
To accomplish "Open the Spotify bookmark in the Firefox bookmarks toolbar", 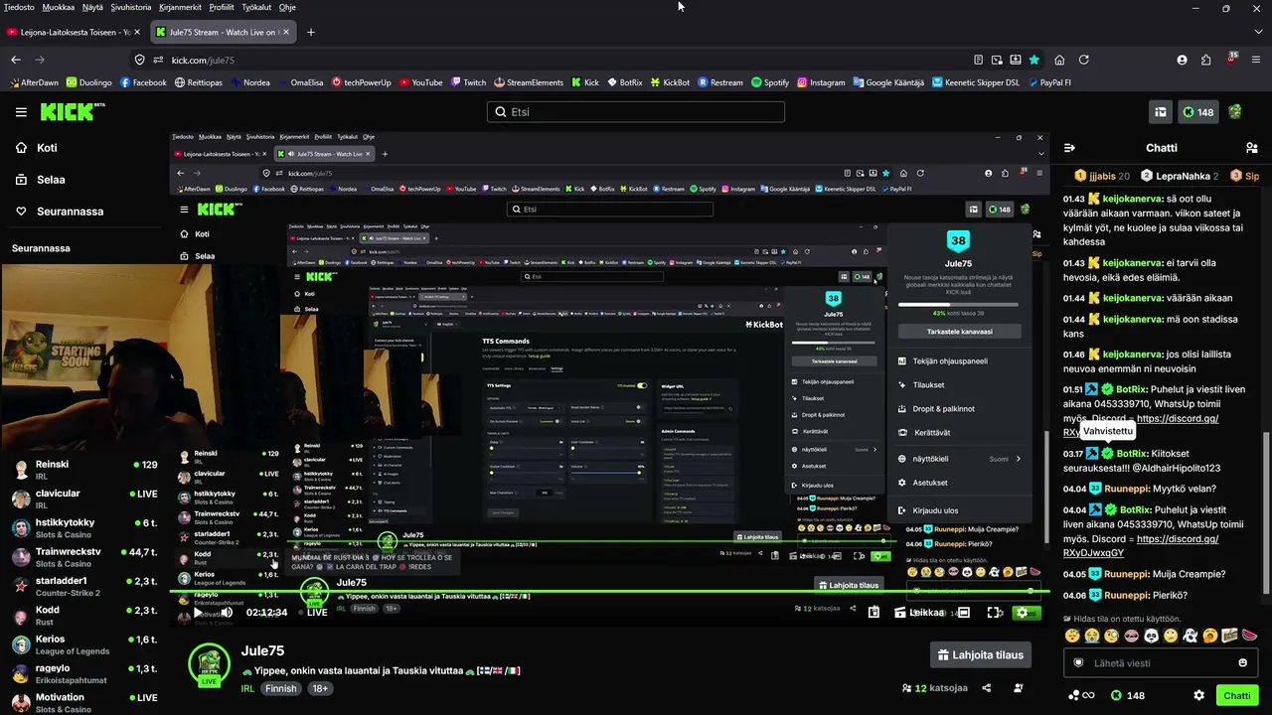I will click(x=770, y=82).
